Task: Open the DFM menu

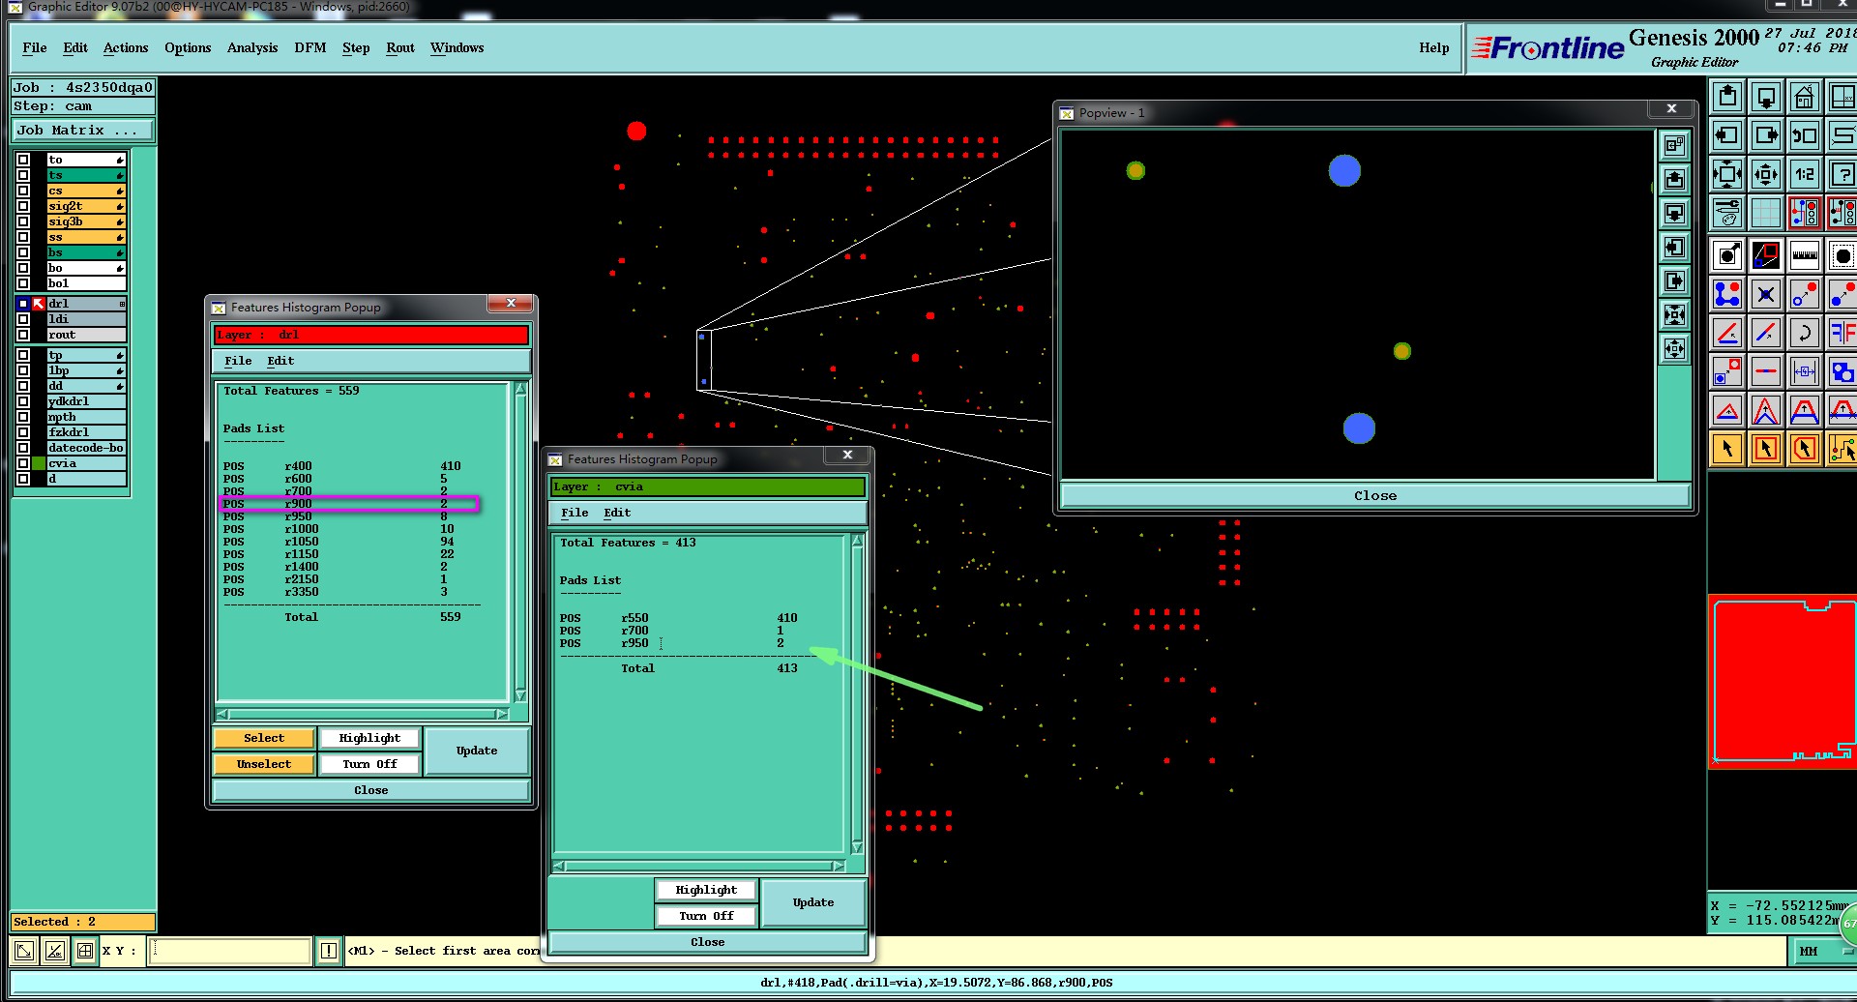Action: point(310,47)
